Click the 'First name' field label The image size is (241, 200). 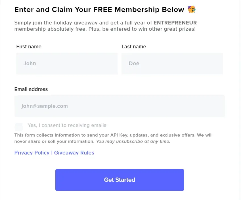pos(29,47)
